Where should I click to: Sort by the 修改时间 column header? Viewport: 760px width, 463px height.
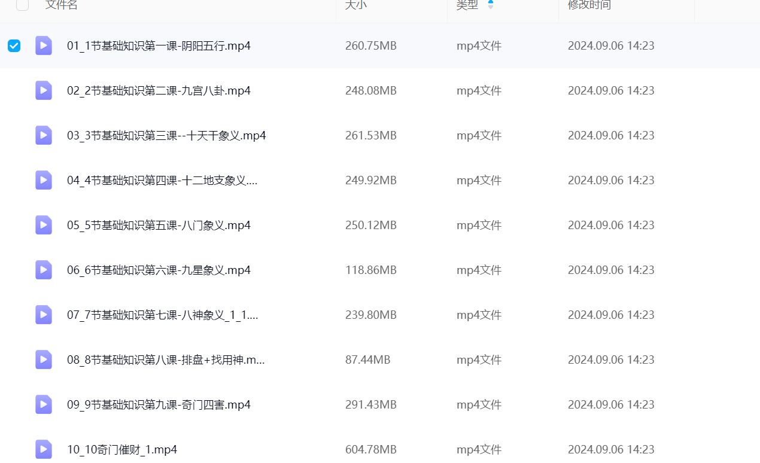click(x=589, y=5)
